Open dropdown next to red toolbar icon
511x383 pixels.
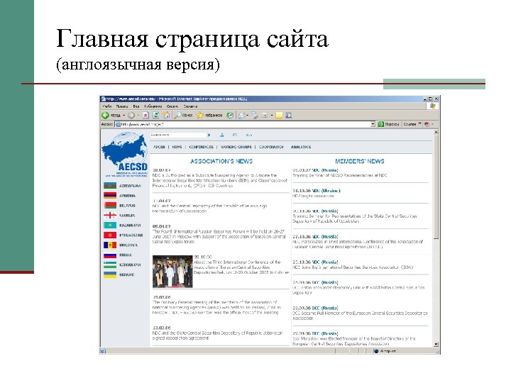click(x=432, y=124)
